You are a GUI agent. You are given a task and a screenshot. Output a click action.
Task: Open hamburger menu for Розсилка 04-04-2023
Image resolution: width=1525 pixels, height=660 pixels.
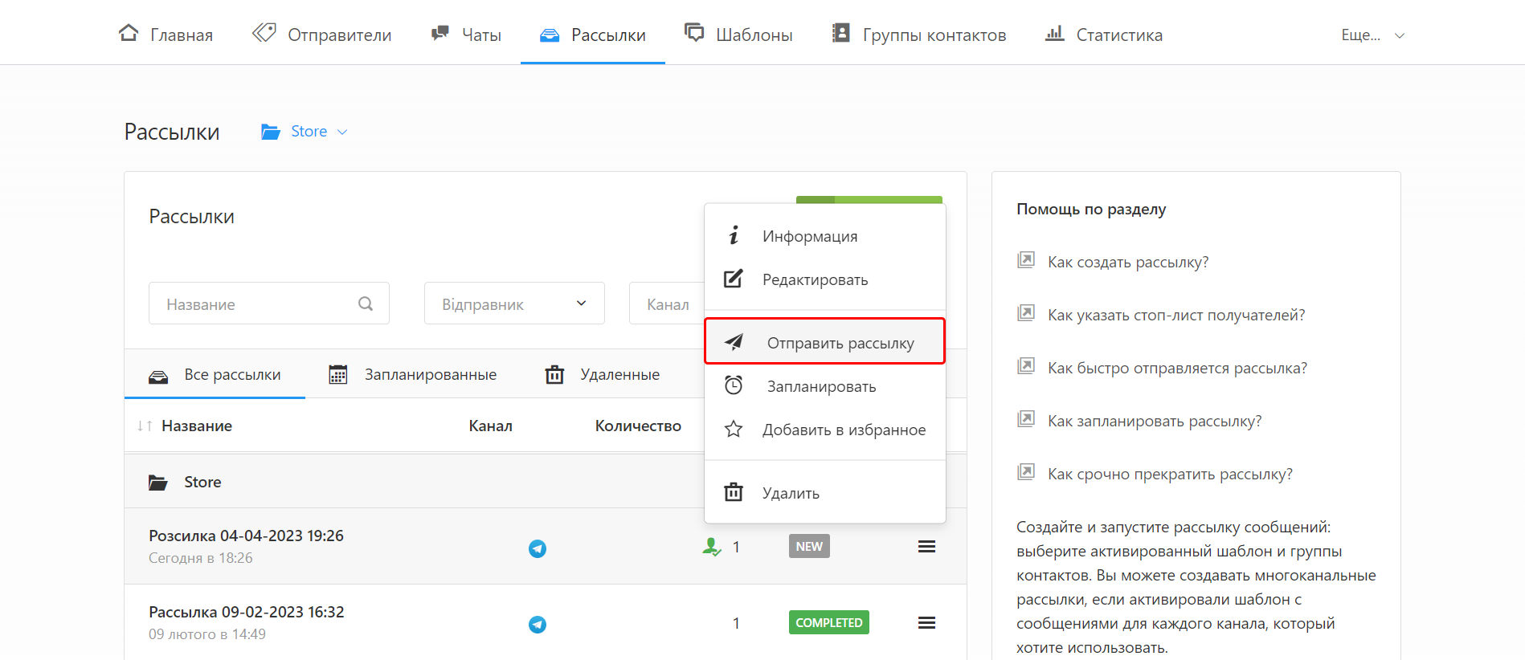point(926,547)
